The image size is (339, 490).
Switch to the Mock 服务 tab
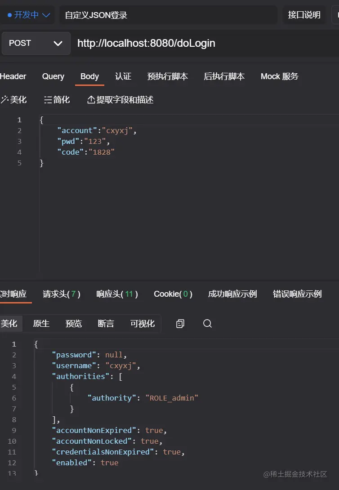279,76
